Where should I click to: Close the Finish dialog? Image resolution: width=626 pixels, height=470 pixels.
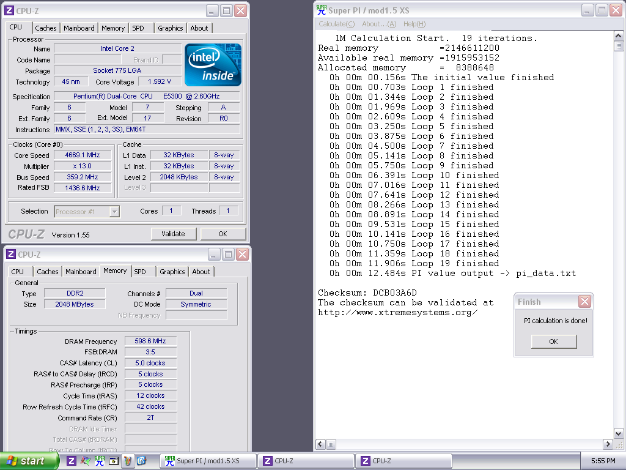(x=584, y=301)
